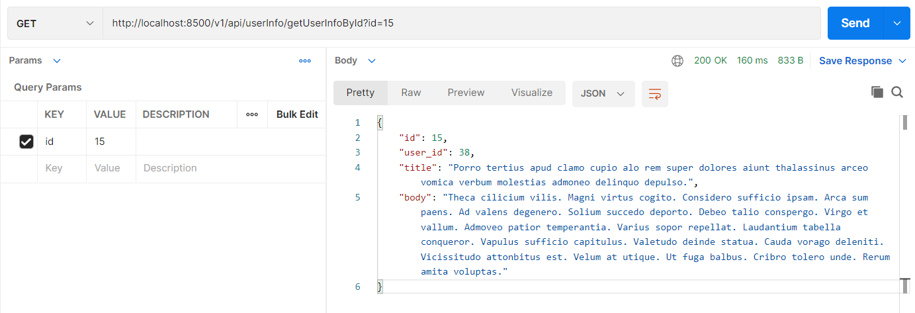The image size is (915, 313).
Task: Click the wrap lines icon
Action: 655,93
